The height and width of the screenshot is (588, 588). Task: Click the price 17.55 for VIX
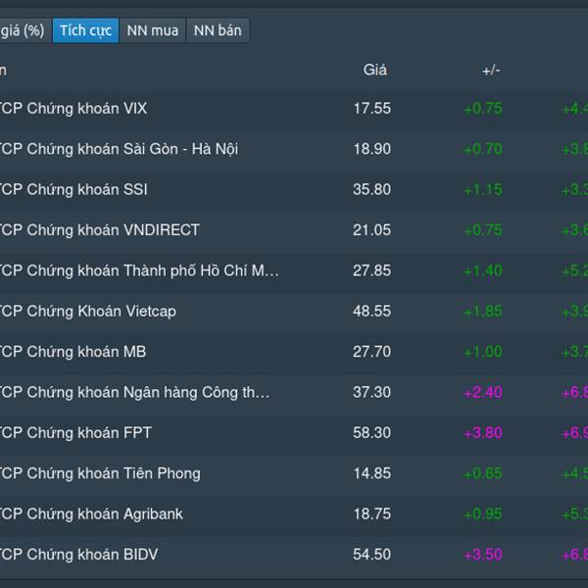372,109
